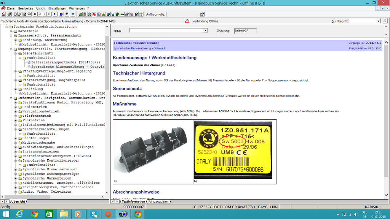
Task: Click the red exit icon at toolbar start
Action: (x=3, y=14)
